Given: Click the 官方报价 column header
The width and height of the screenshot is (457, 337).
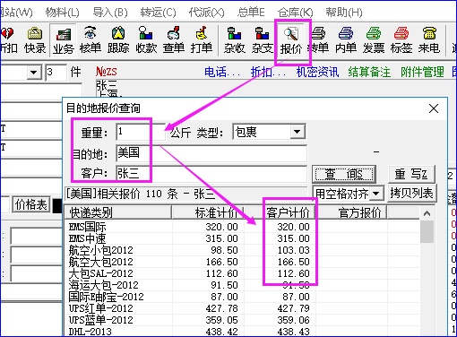Looking at the screenshot, I should tap(351, 212).
